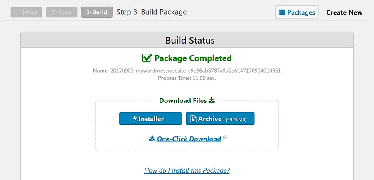Image resolution: width=374 pixels, height=180 pixels.
Task: Click the green Package Completed checkmark icon
Action: [x=147, y=58]
